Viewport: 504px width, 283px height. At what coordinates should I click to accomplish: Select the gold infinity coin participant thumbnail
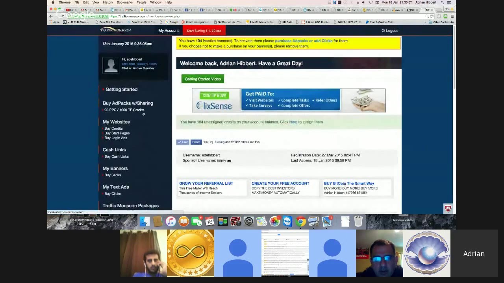tap(191, 253)
